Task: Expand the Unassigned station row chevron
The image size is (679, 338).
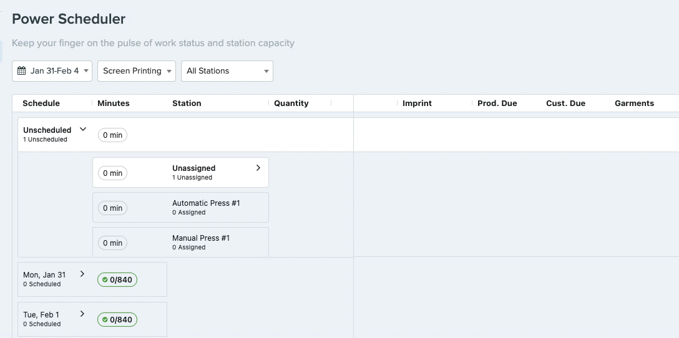Action: [258, 168]
